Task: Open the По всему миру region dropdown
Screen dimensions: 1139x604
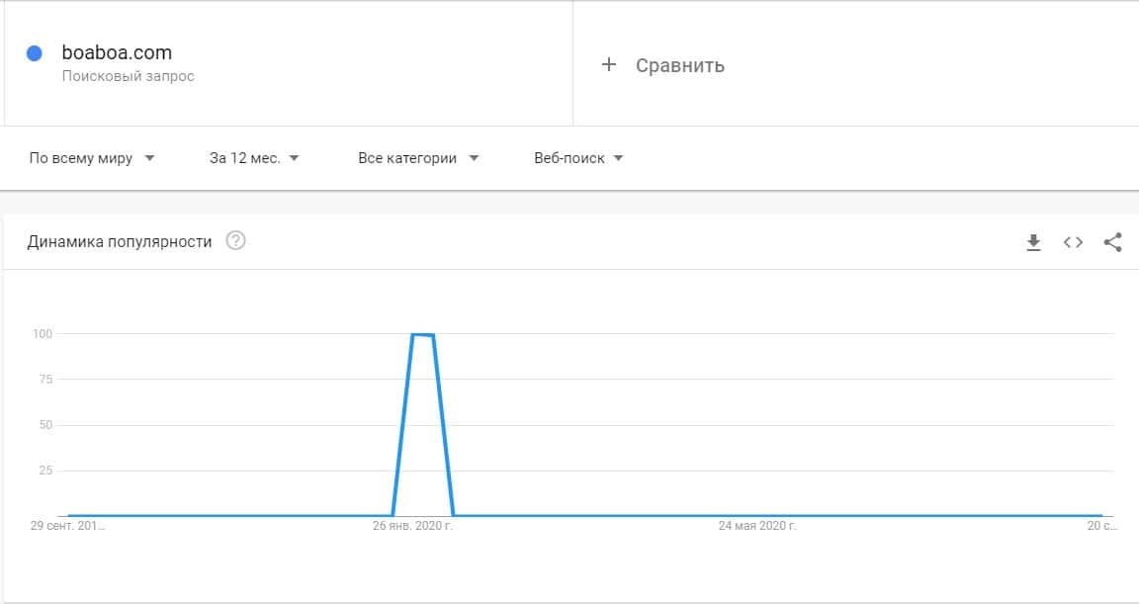Action: click(x=92, y=158)
